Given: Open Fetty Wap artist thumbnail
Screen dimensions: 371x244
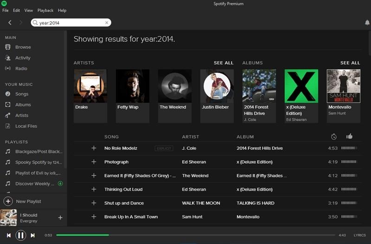Looking at the screenshot, I should click(133, 86).
